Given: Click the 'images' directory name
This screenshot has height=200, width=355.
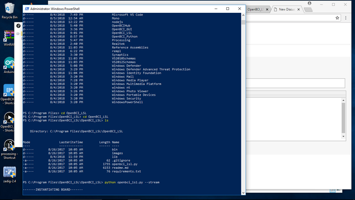Looking at the screenshot, I should [117, 153].
